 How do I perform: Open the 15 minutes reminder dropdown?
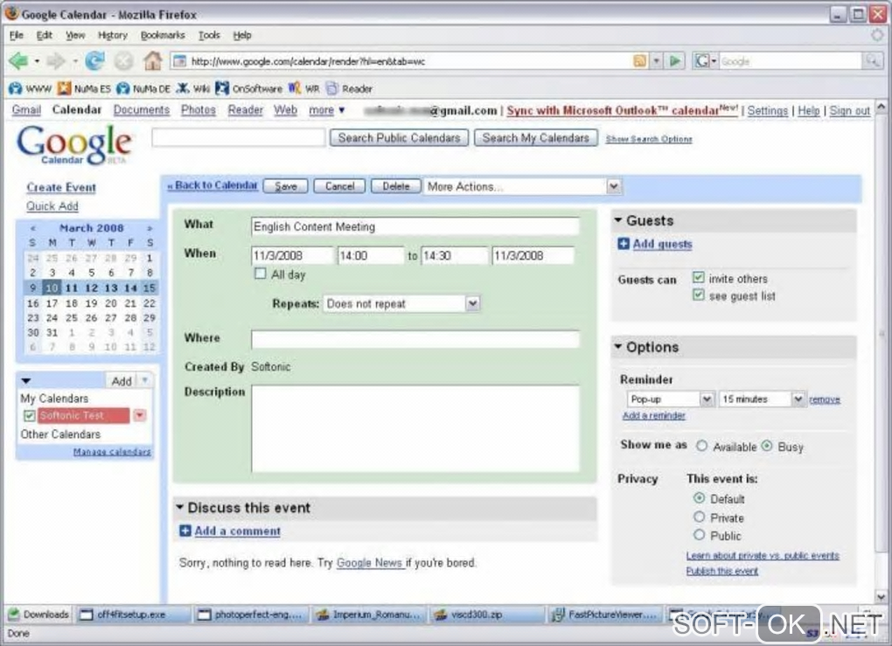[763, 399]
